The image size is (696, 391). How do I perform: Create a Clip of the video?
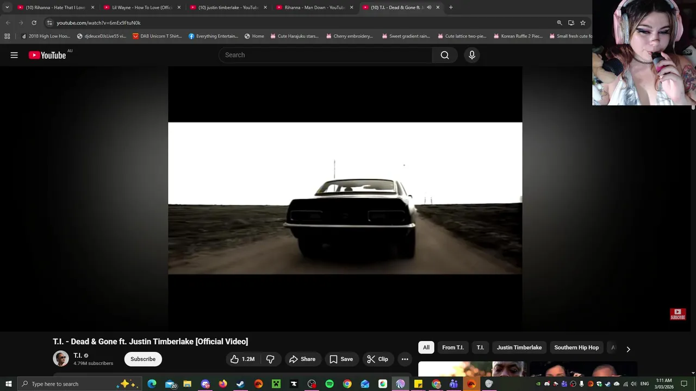377,359
